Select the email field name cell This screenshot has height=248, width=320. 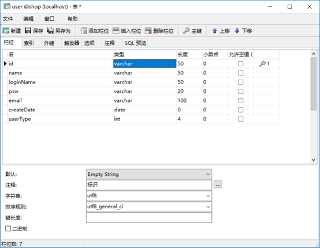[61, 100]
